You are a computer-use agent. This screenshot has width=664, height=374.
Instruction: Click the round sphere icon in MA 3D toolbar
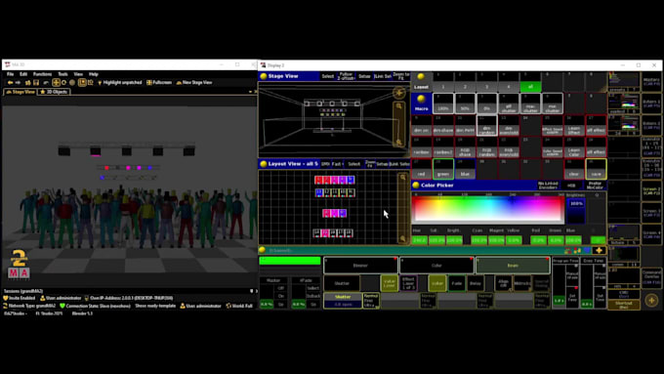click(x=72, y=83)
